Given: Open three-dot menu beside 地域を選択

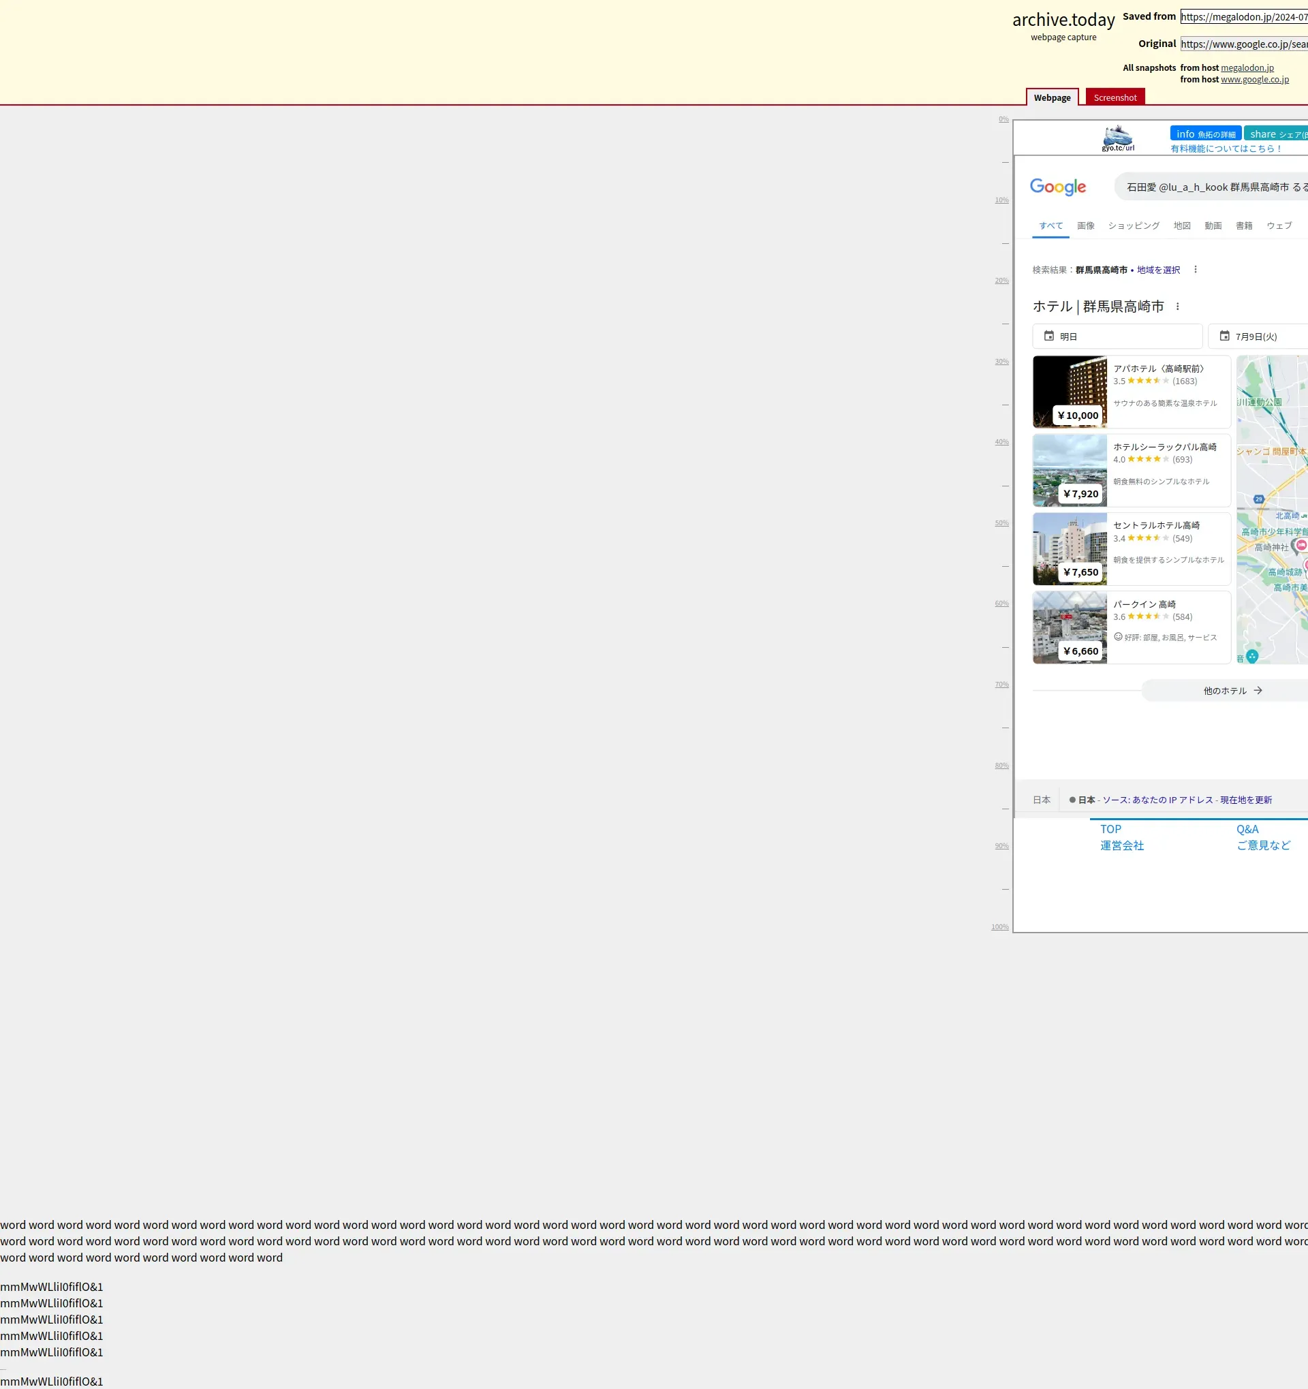Looking at the screenshot, I should point(1195,270).
